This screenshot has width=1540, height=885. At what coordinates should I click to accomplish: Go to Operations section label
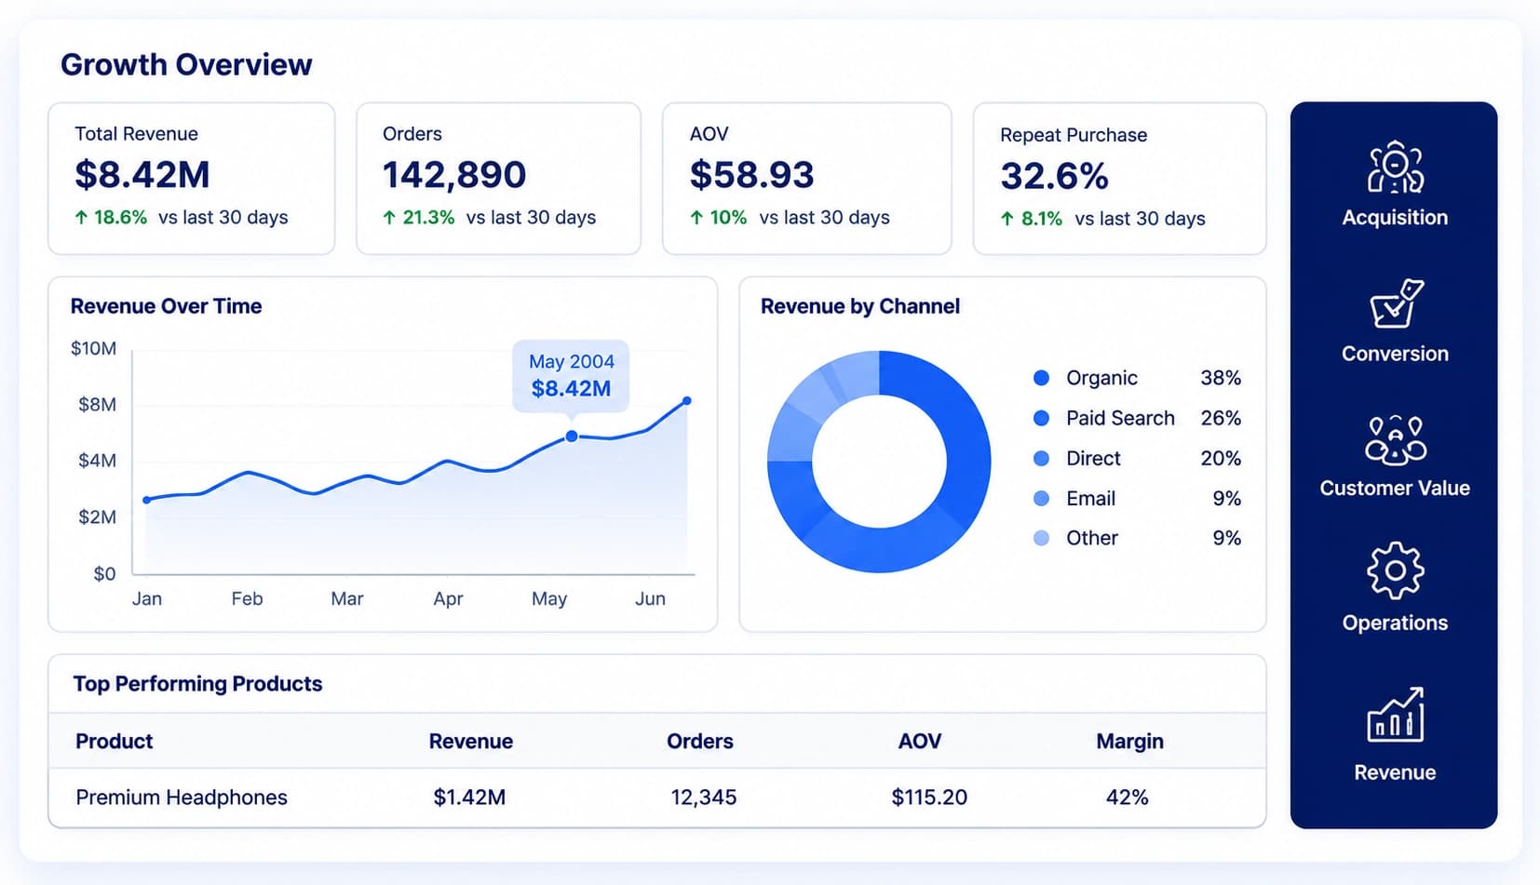pos(1395,623)
